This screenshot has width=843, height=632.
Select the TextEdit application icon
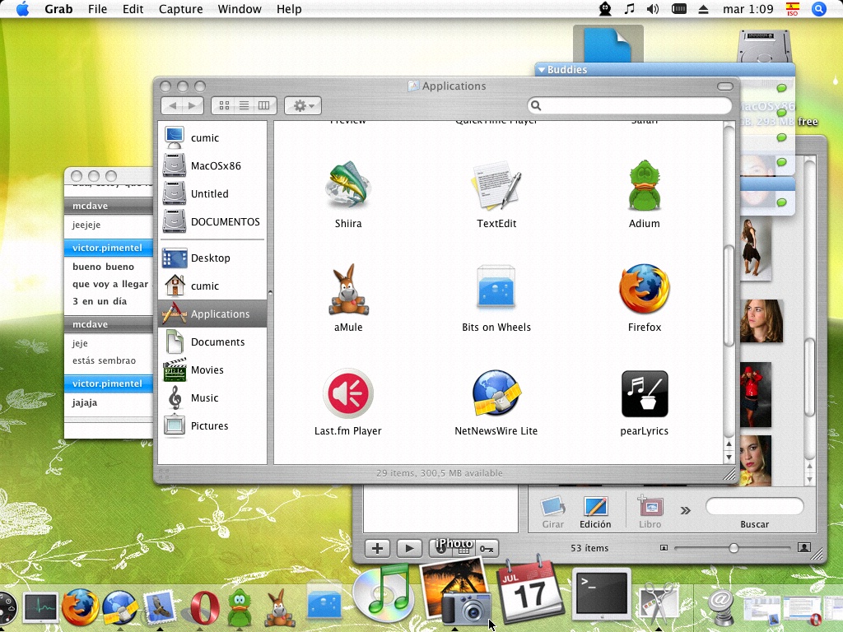tap(496, 185)
